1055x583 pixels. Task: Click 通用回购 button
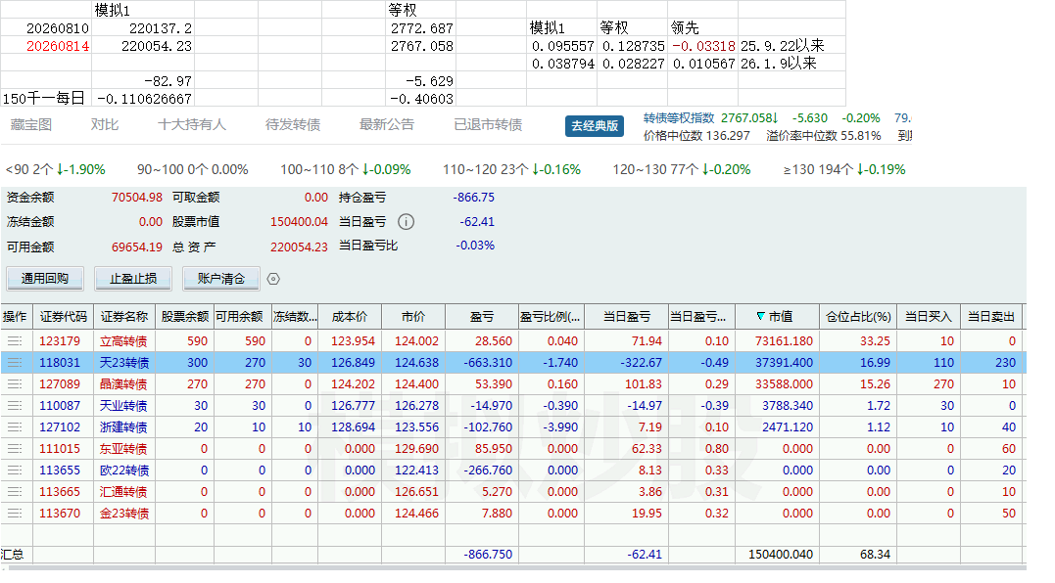coord(45,278)
